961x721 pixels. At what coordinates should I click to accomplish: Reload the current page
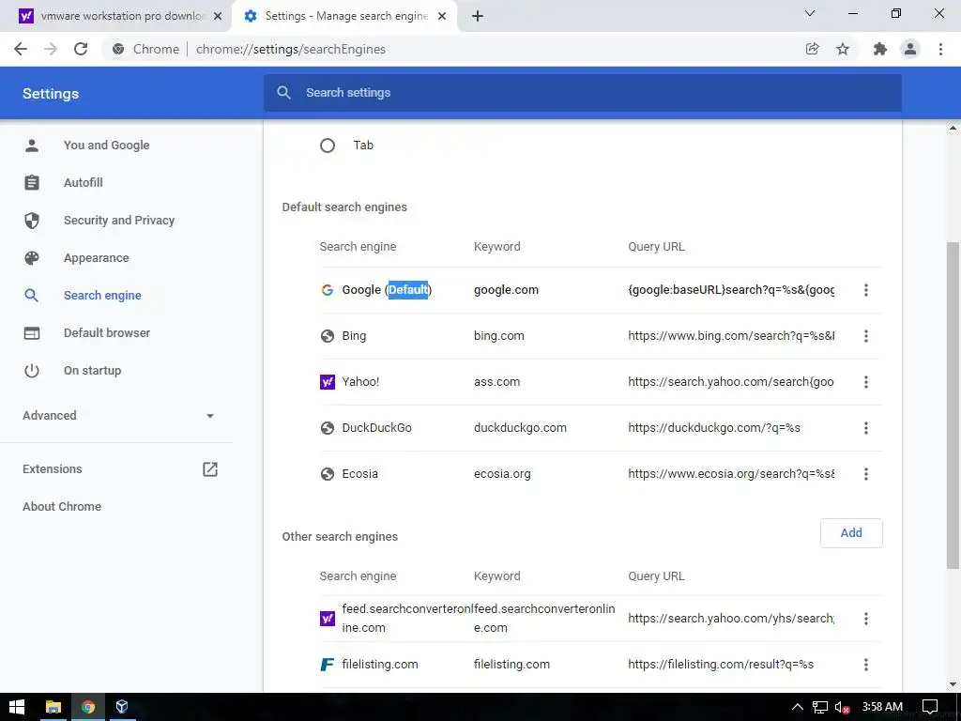tap(81, 49)
